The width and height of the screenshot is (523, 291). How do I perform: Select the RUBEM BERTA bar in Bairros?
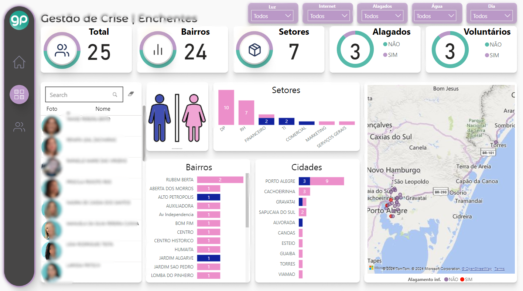pyautogui.click(x=220, y=180)
